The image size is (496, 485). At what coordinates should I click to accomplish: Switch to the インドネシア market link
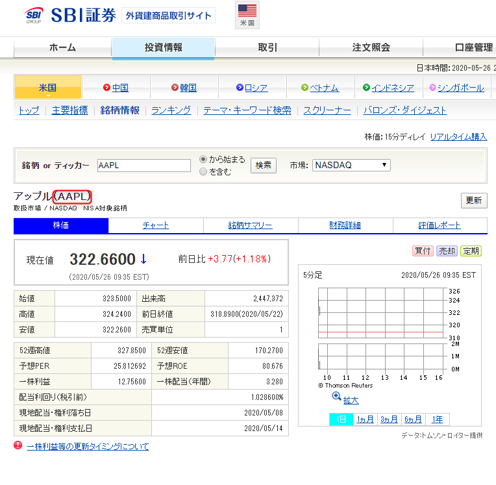tap(393, 88)
